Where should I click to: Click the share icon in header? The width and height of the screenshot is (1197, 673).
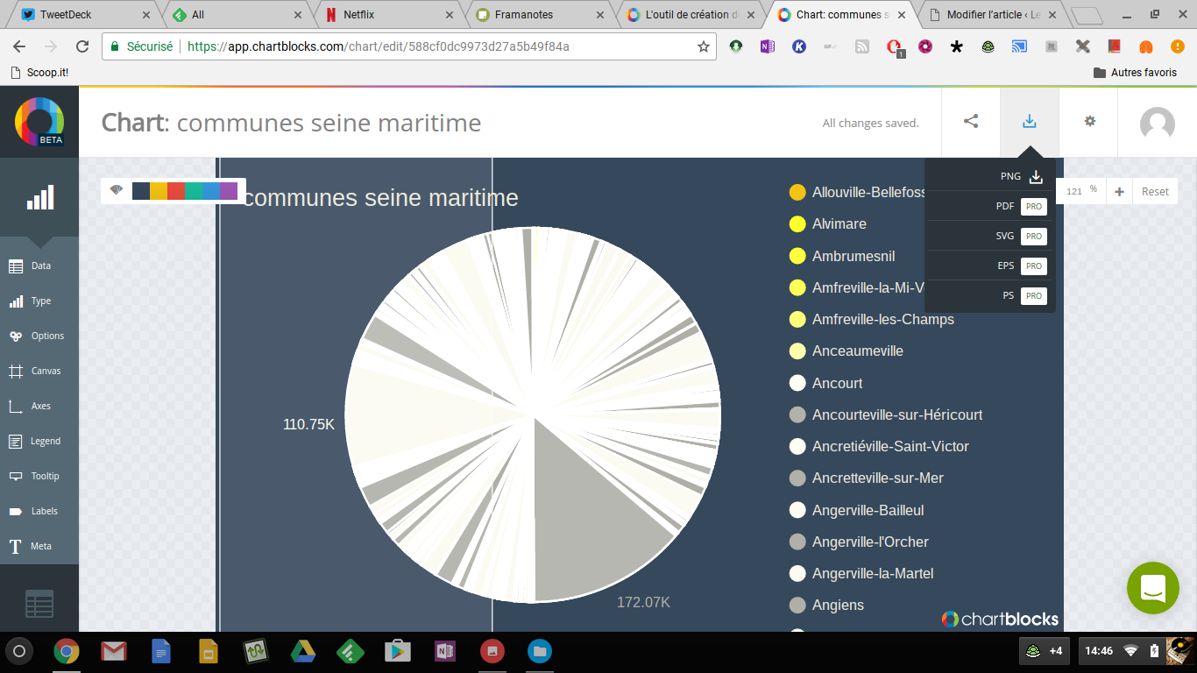click(971, 122)
